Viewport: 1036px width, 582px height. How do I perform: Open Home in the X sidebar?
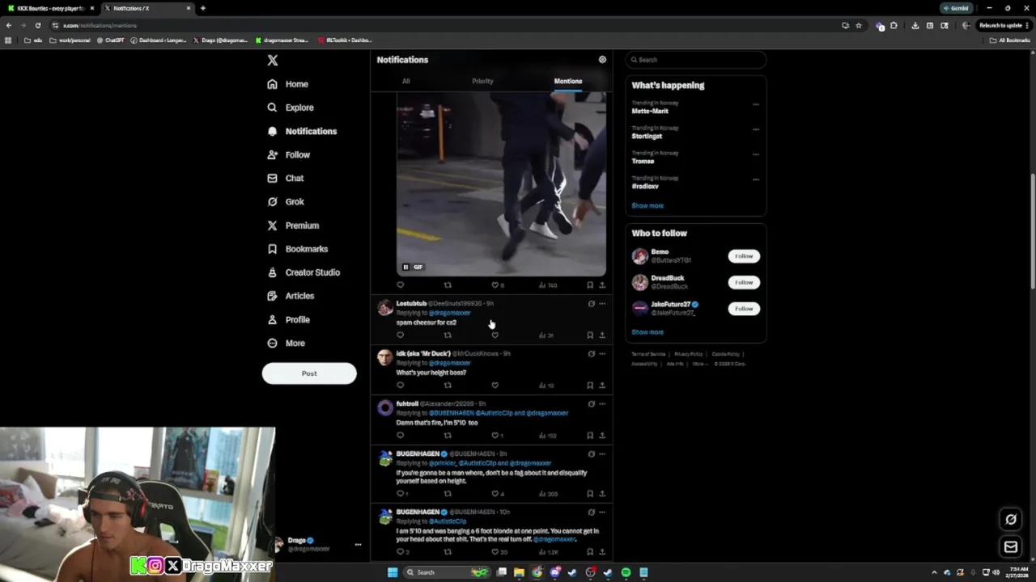[287, 84]
